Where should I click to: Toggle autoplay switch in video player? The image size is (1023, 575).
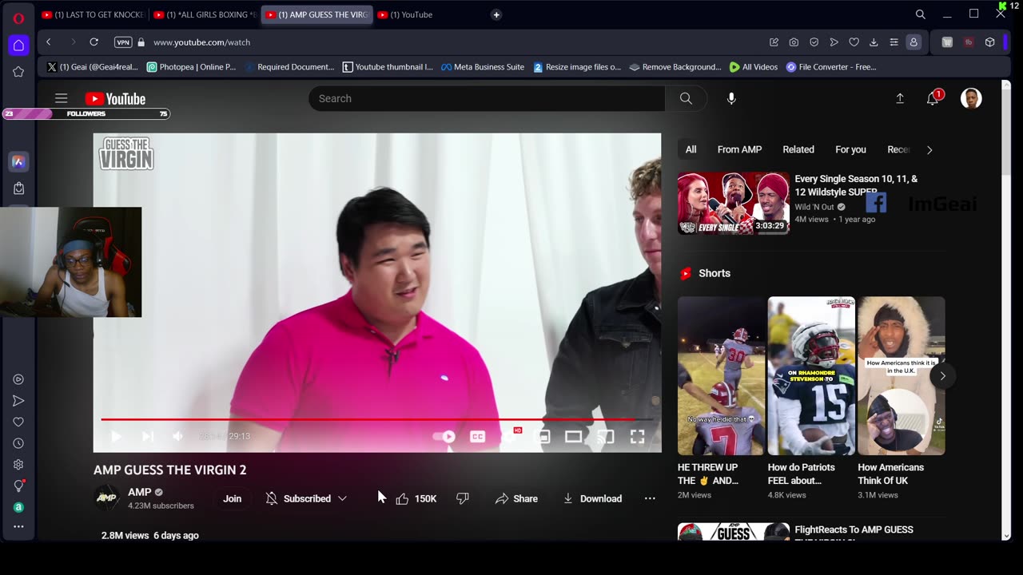click(x=444, y=436)
